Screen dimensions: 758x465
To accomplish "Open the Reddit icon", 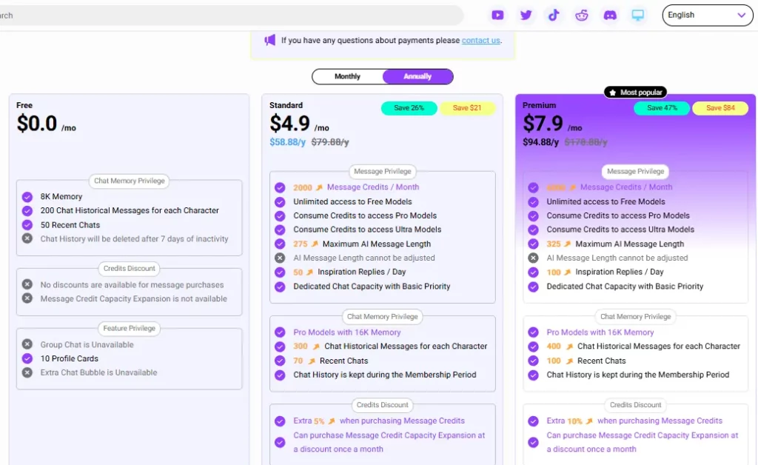I will click(582, 15).
